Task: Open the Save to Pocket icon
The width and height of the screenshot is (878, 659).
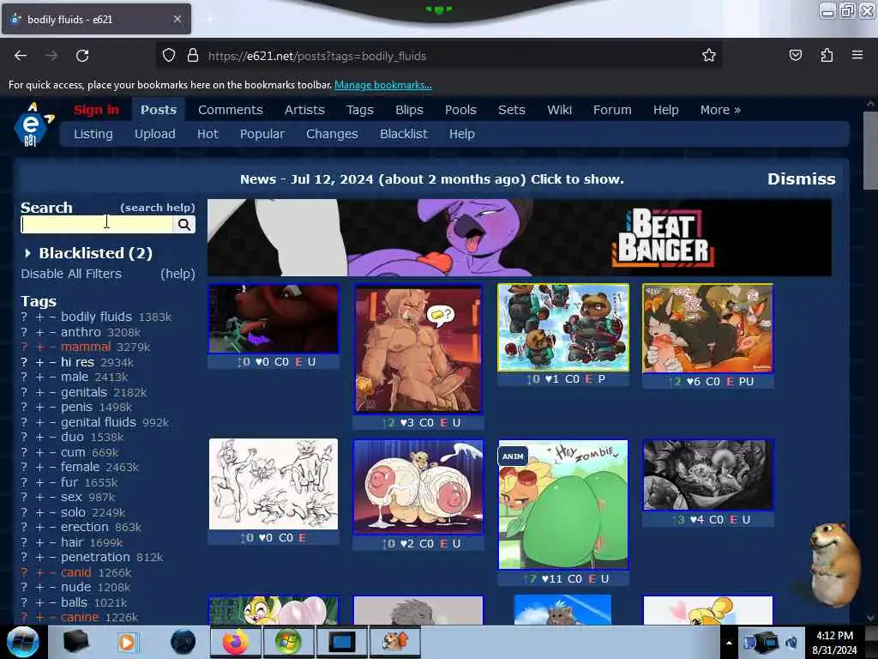Action: (796, 56)
